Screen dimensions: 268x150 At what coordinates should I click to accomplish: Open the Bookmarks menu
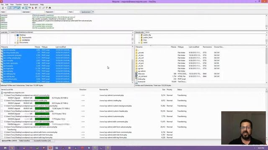34,5
